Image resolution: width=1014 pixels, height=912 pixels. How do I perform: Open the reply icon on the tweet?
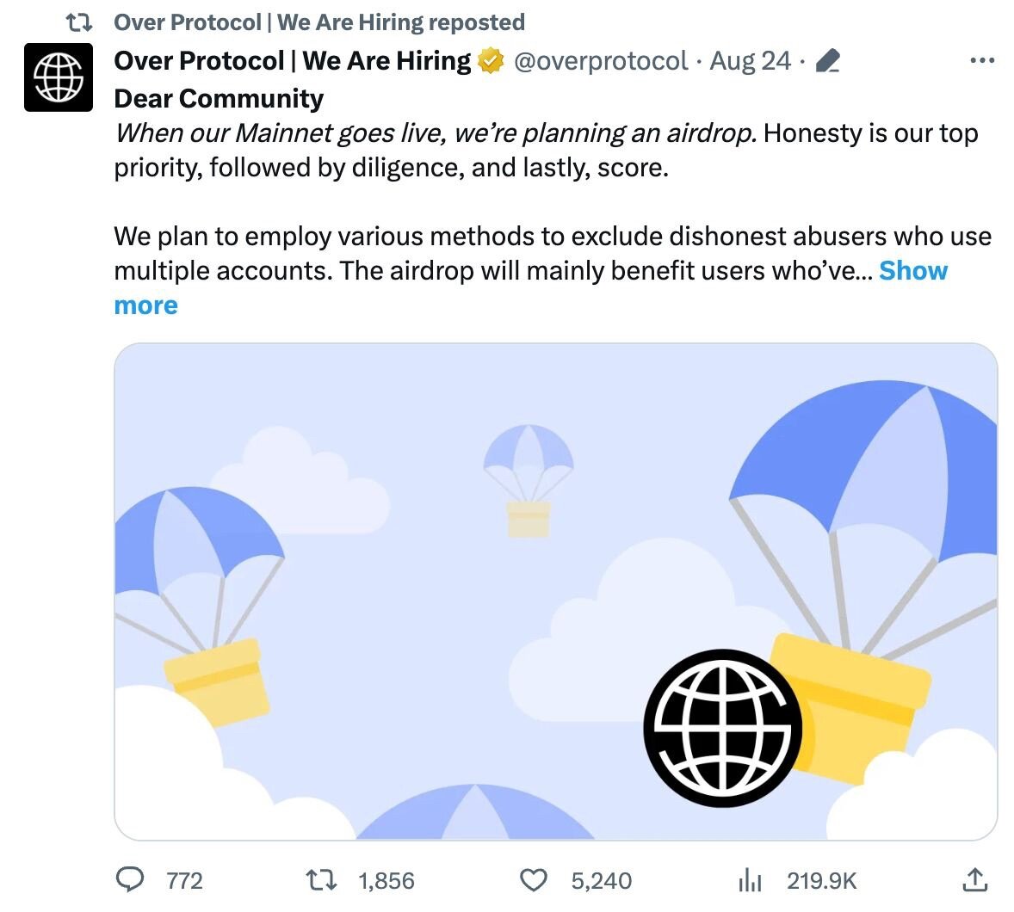coord(131,880)
